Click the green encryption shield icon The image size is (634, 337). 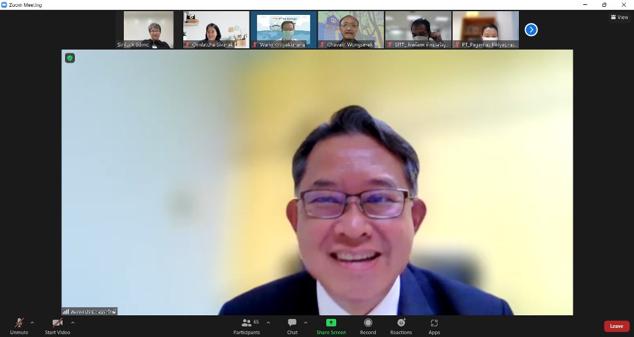click(x=70, y=58)
